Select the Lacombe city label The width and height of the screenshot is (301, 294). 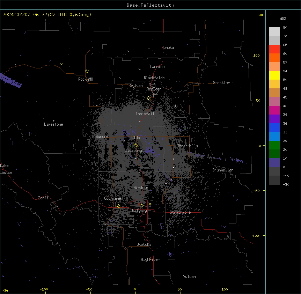(x=157, y=67)
